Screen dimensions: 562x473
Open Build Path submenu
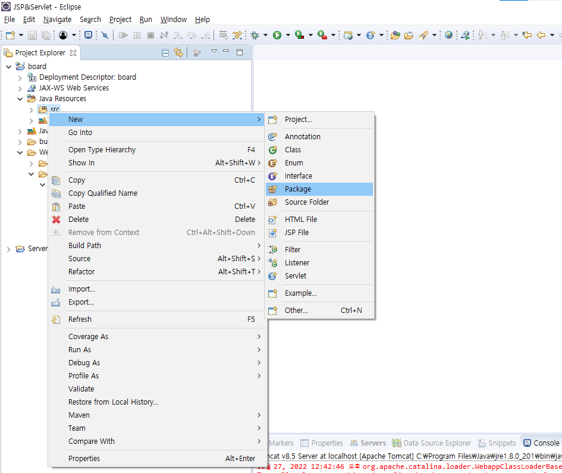pyautogui.click(x=156, y=246)
